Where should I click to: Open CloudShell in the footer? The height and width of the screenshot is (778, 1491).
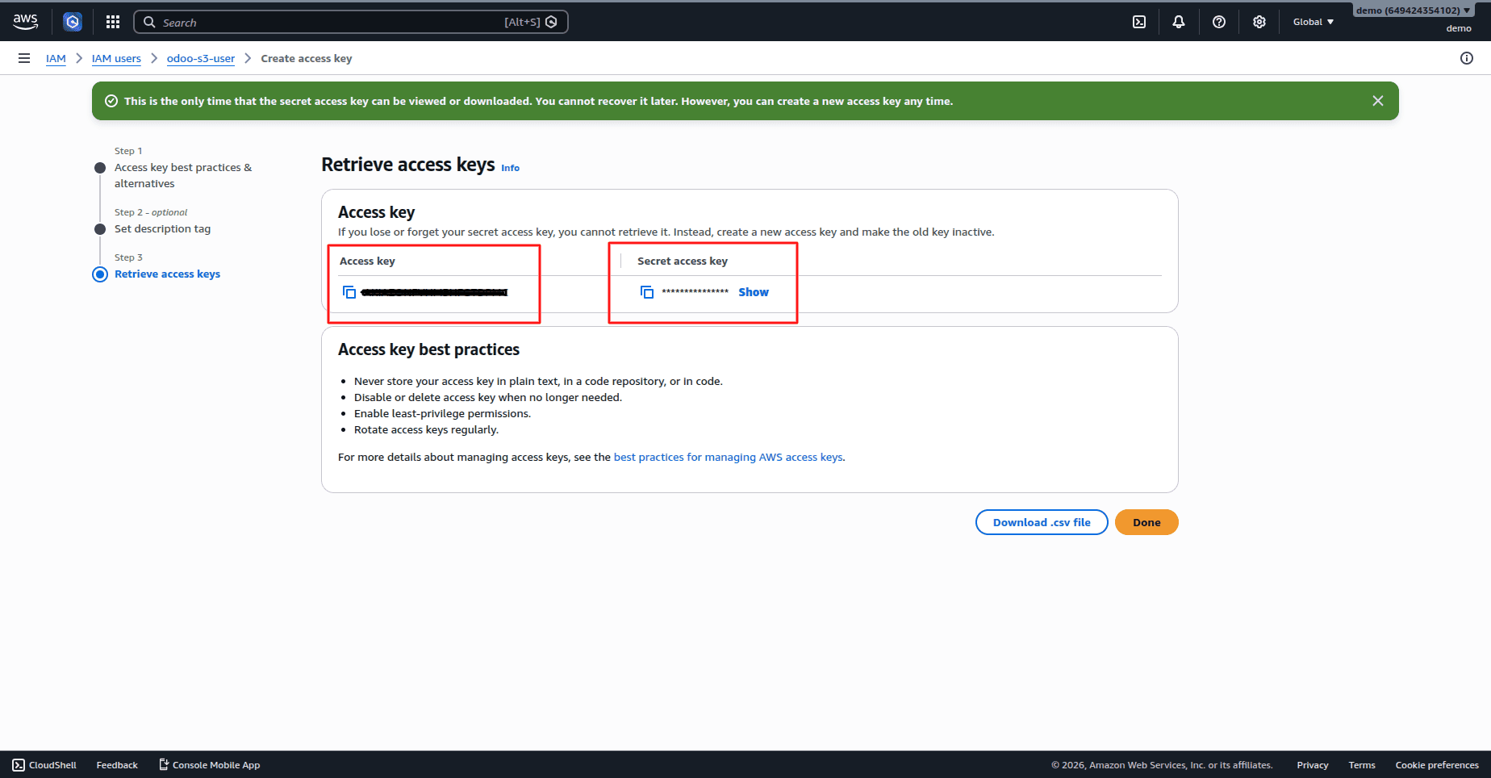(x=44, y=765)
